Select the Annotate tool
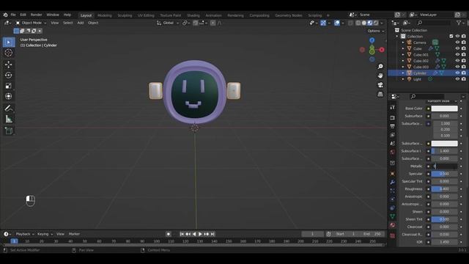Viewport: 469px width, 264px height. pyautogui.click(x=9, y=108)
